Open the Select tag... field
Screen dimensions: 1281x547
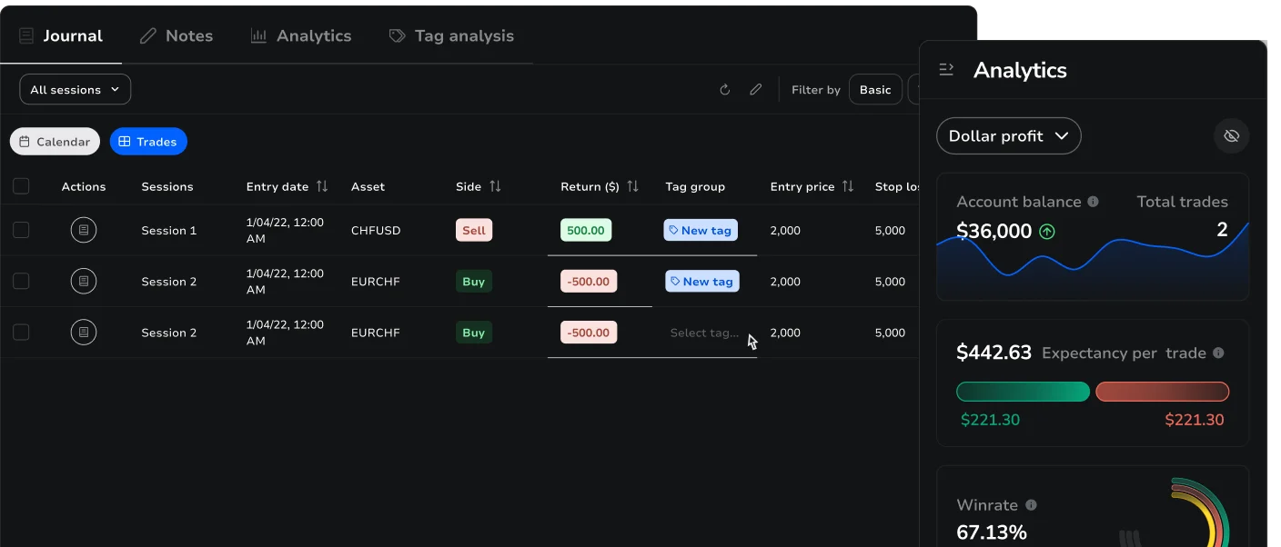(x=704, y=333)
